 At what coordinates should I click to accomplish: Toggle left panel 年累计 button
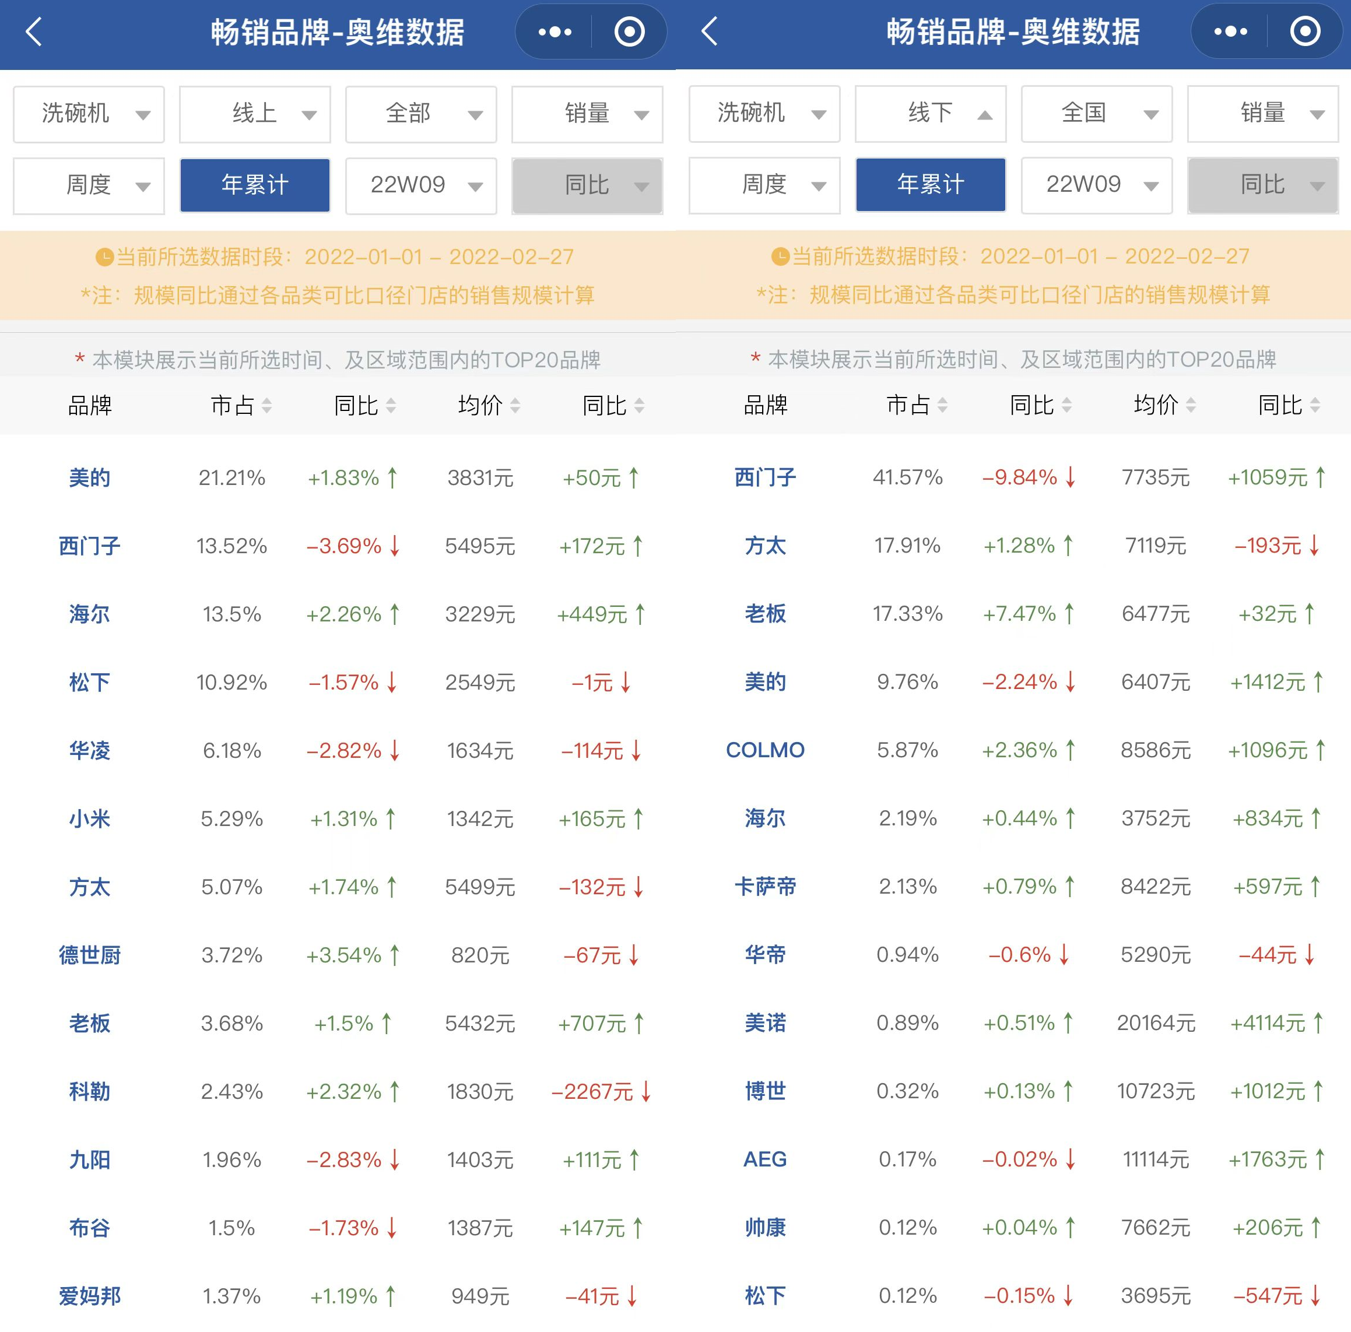(255, 185)
